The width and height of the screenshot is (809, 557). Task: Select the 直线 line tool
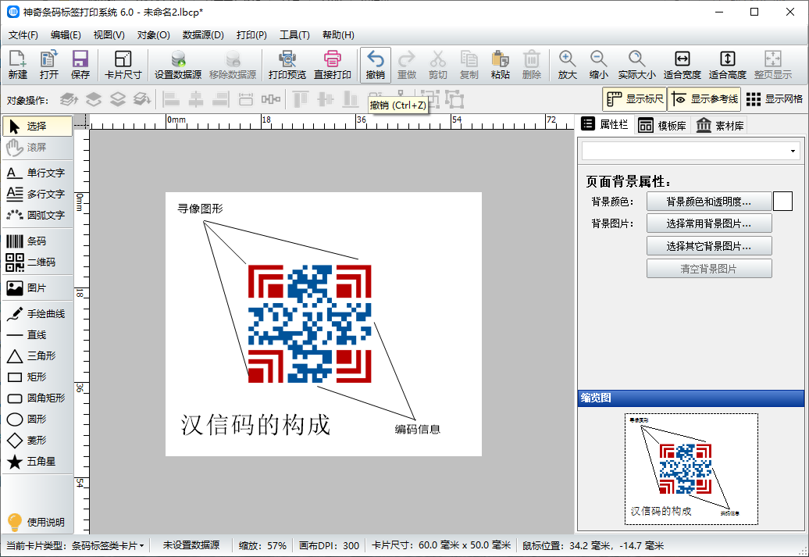click(x=37, y=335)
